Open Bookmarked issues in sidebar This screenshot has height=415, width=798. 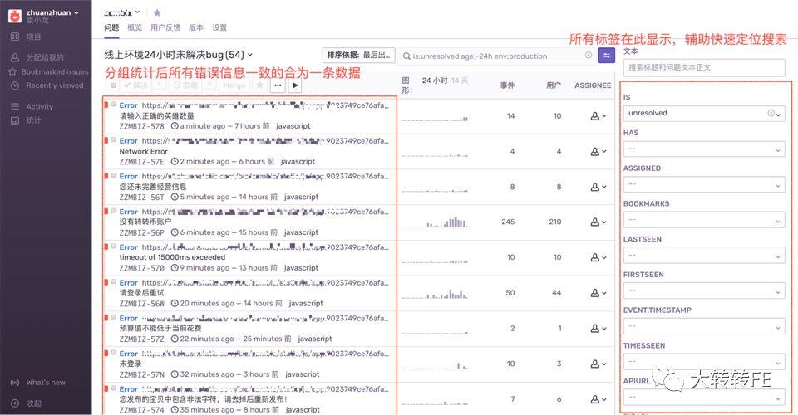[x=49, y=71]
